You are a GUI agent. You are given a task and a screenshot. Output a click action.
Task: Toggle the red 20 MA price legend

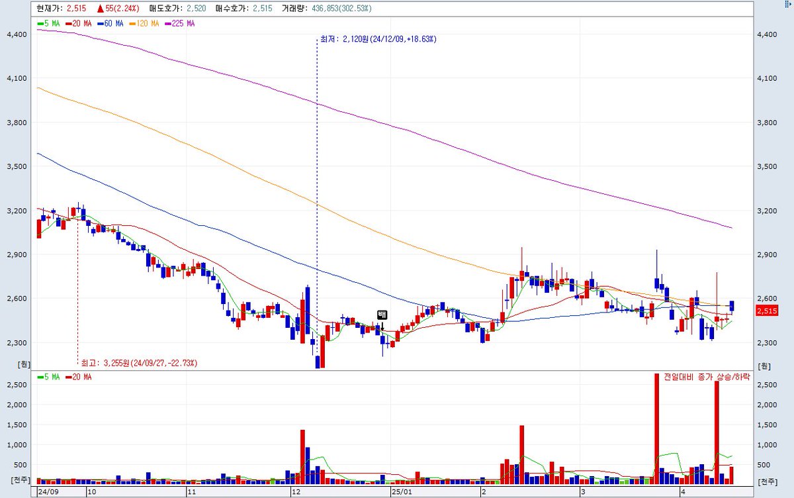[x=79, y=23]
